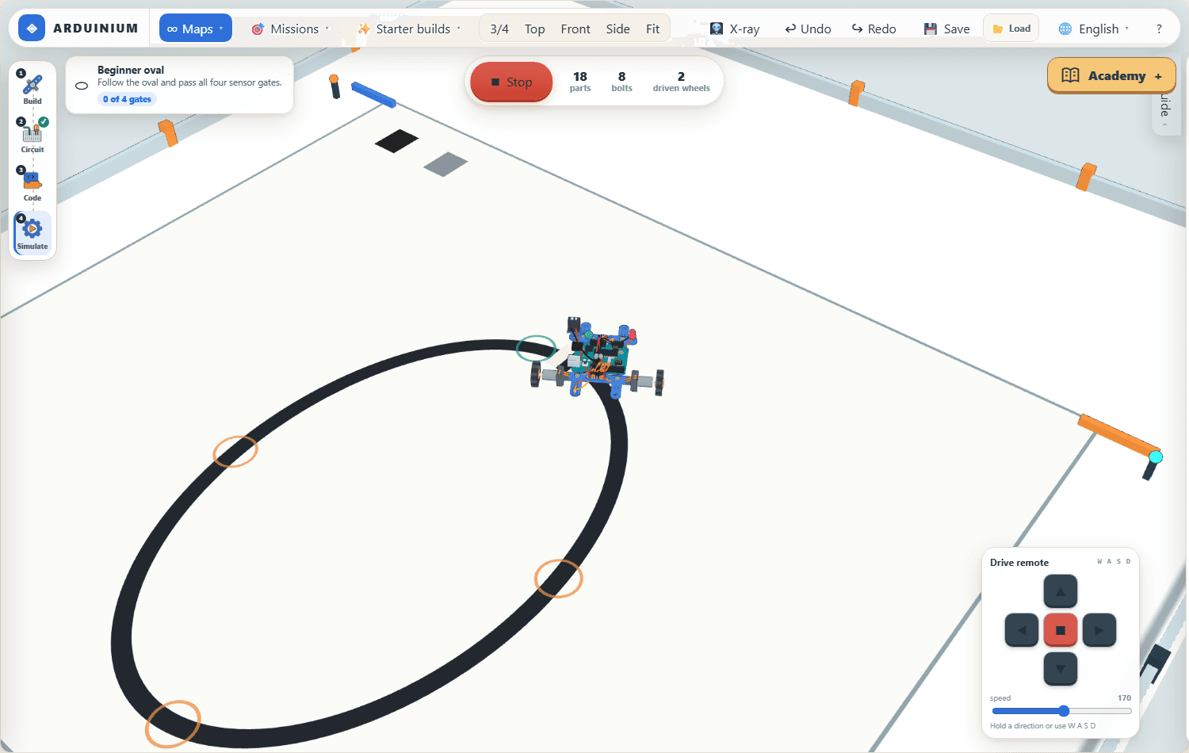Click the folder icon on Load
Image resolution: width=1189 pixels, height=753 pixels.
click(998, 29)
